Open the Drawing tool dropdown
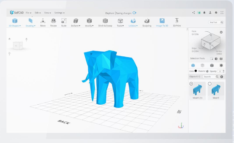The height and width of the screenshot is (143, 234). pos(30,22)
